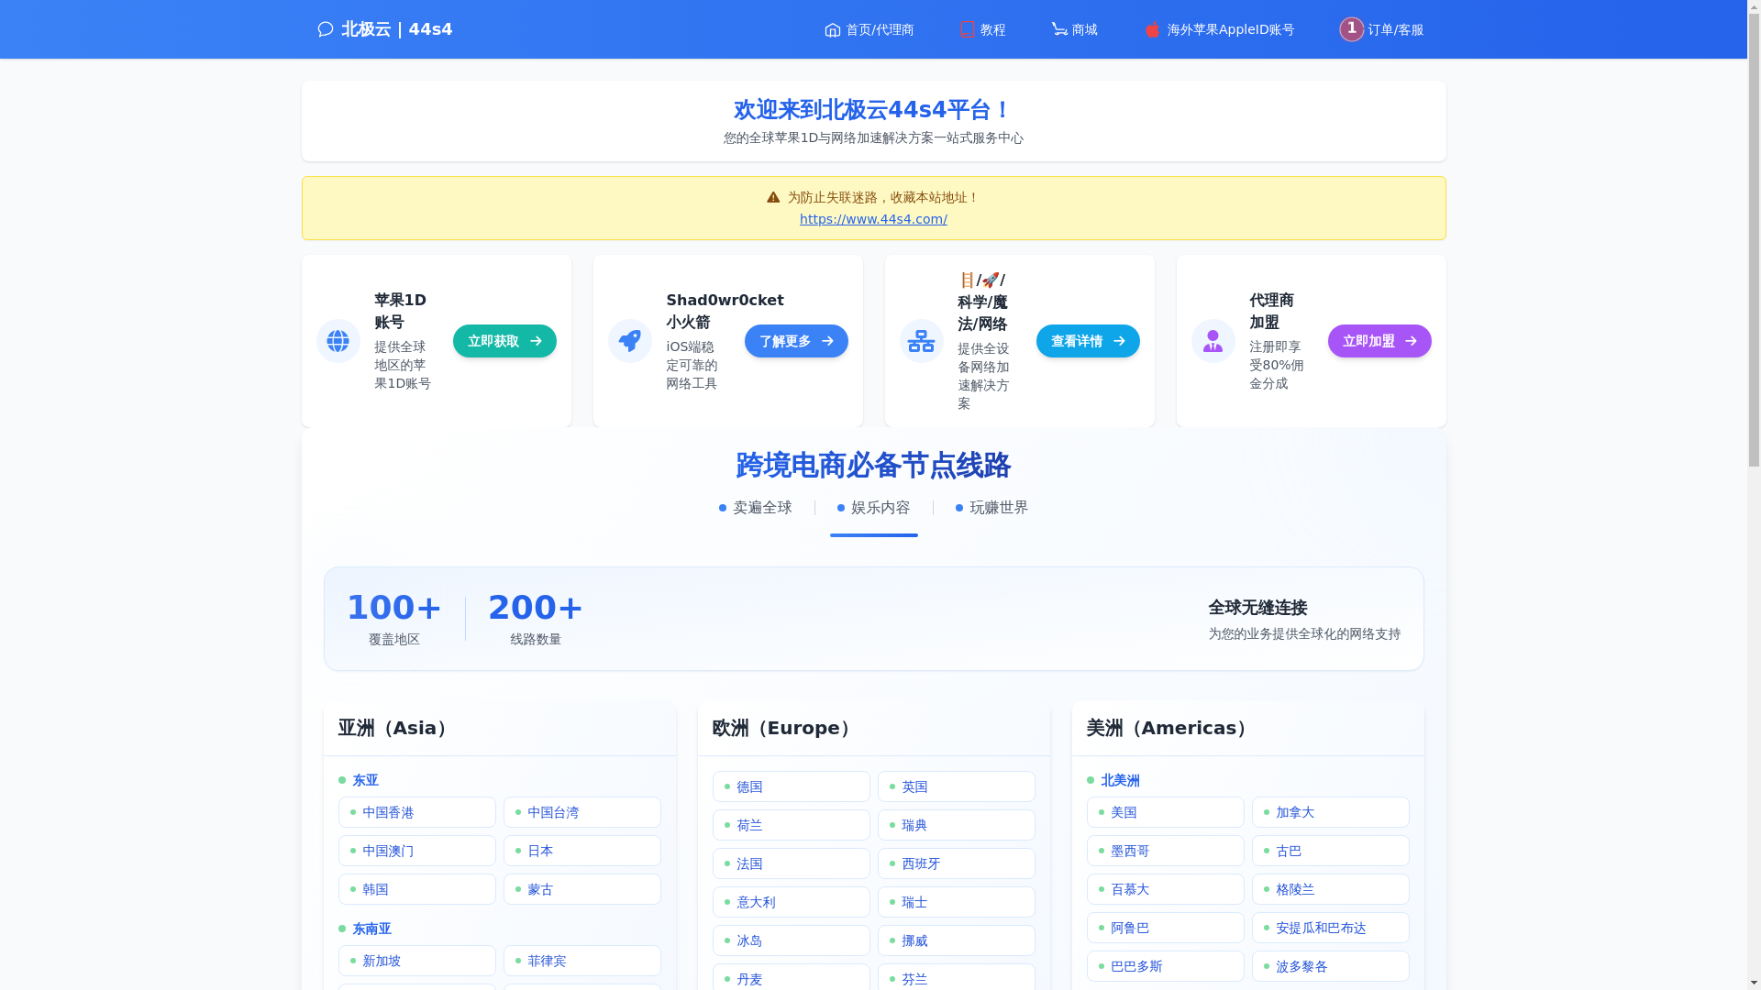
Task: Click the notification badge showing 1
Action: coord(1351,28)
